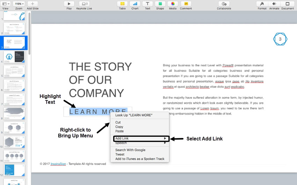Image resolution: width=297 pixels, height=185 pixels.
Task: Select slide 11 thumbnail in navigator
Action: [x=14, y=156]
